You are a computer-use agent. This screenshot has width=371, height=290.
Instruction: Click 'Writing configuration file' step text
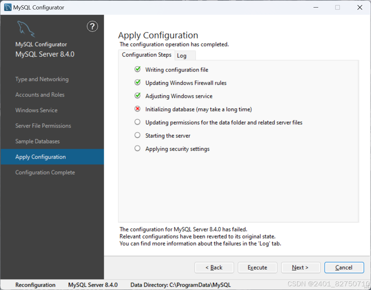(177, 70)
